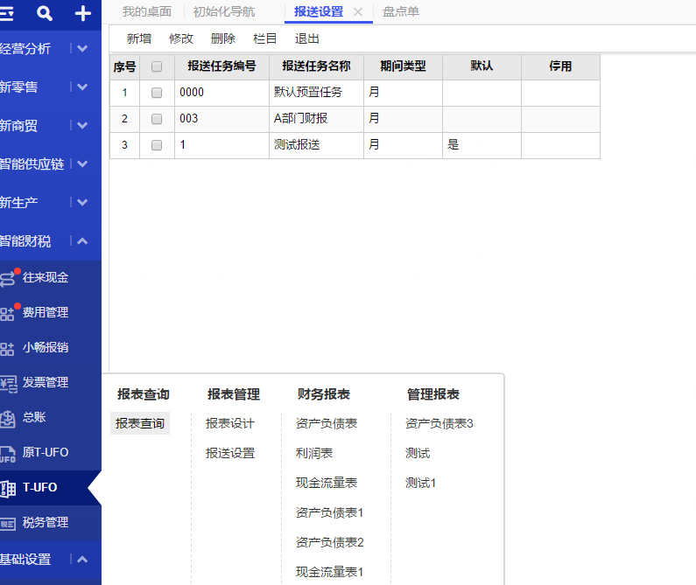Toggle the select-all header checkbox
Viewport: 696px width, 585px height.
(157, 66)
